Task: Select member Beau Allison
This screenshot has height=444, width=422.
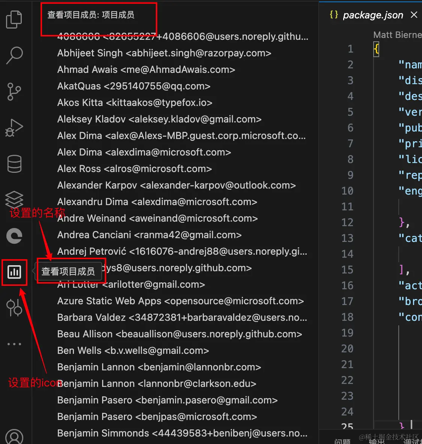Action: [x=179, y=334]
